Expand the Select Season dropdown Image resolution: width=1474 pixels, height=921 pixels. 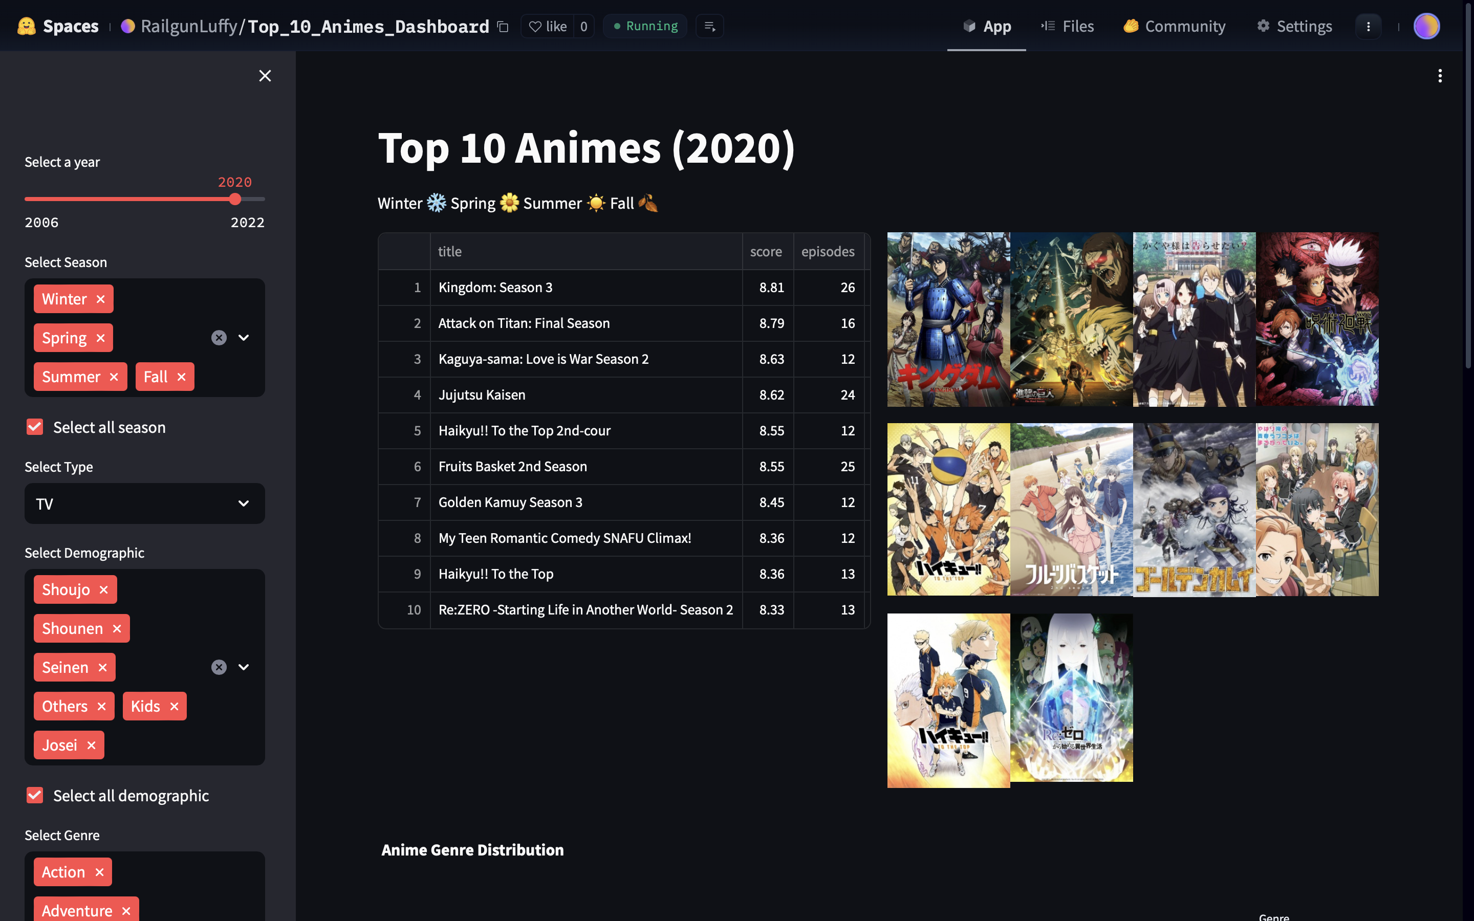pyautogui.click(x=244, y=338)
